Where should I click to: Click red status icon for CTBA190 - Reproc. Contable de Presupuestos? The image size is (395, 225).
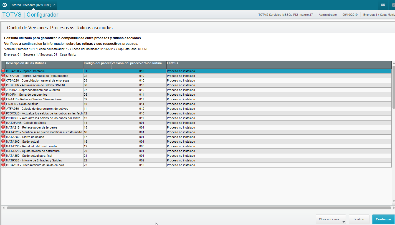click(x=3, y=75)
